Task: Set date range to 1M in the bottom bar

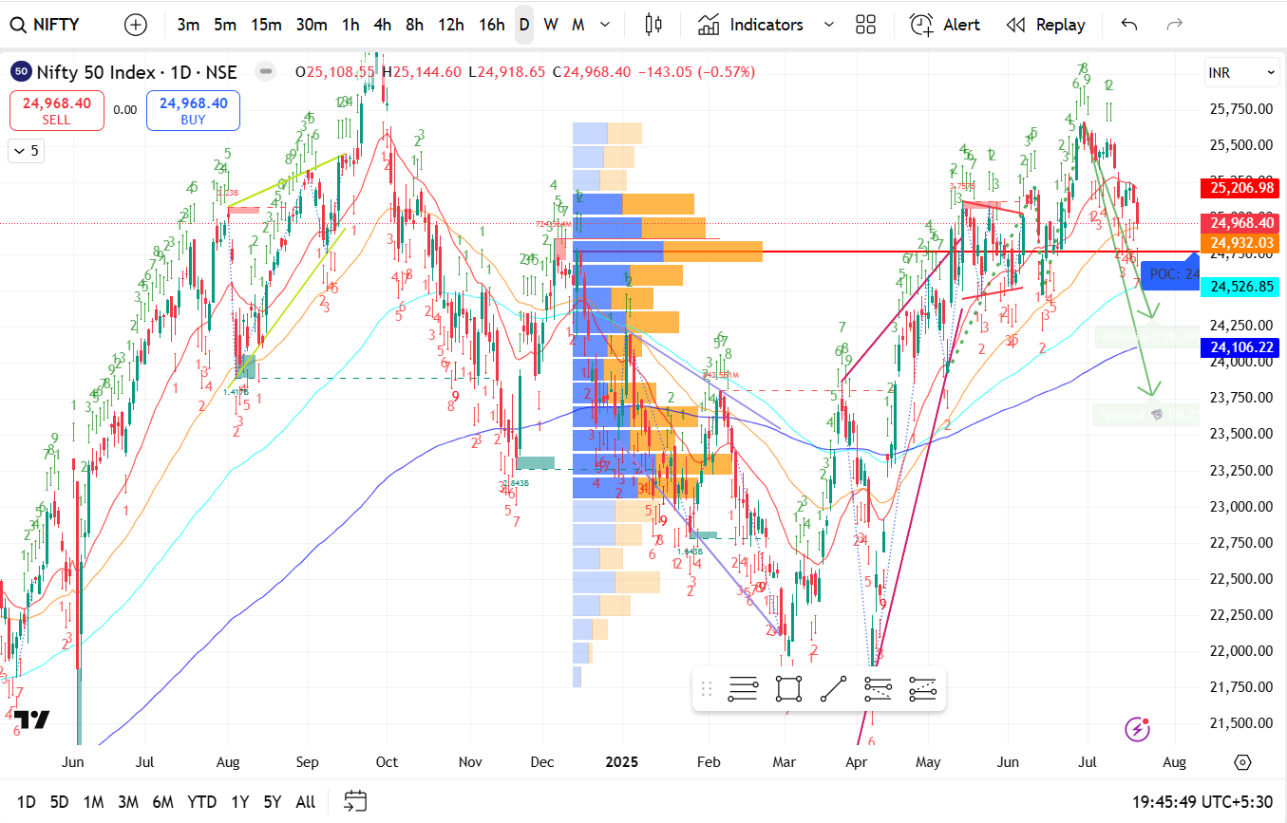Action: click(x=93, y=802)
